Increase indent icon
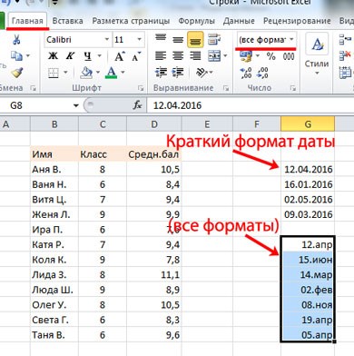Viewport: 354px width, 356px height. pos(178,73)
